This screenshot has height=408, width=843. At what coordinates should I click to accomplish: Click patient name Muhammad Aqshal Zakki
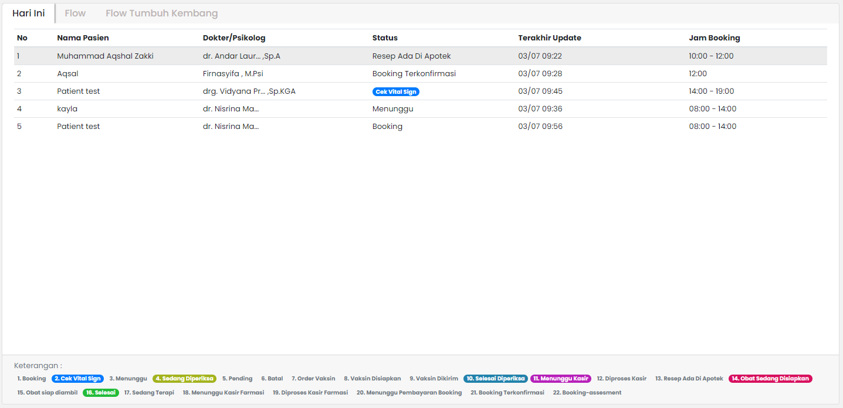pos(104,56)
